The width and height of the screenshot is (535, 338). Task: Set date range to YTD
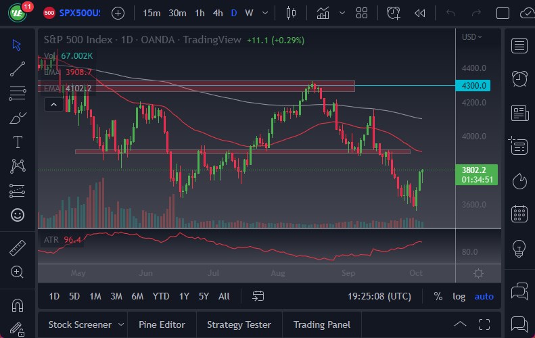[161, 296]
